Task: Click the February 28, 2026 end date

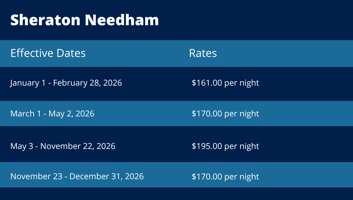Action: pos(87,83)
